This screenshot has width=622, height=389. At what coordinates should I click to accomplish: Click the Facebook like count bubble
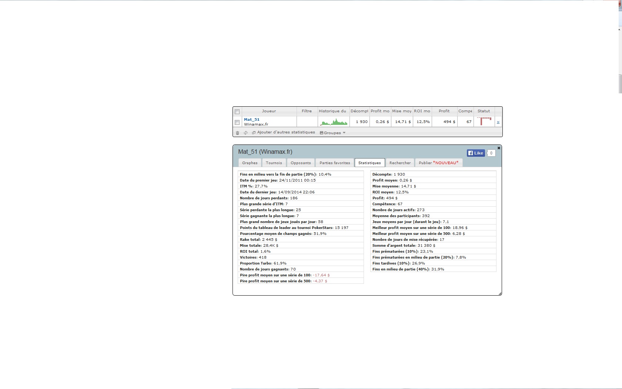(x=491, y=153)
